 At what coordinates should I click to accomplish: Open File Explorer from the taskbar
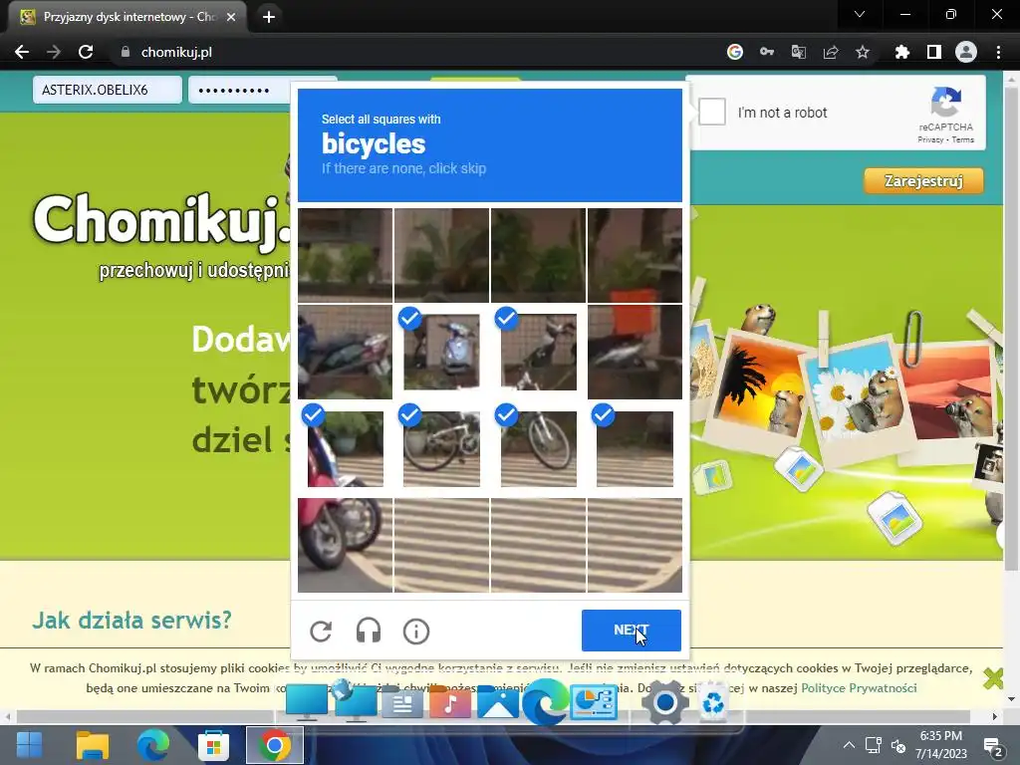pyautogui.click(x=93, y=745)
